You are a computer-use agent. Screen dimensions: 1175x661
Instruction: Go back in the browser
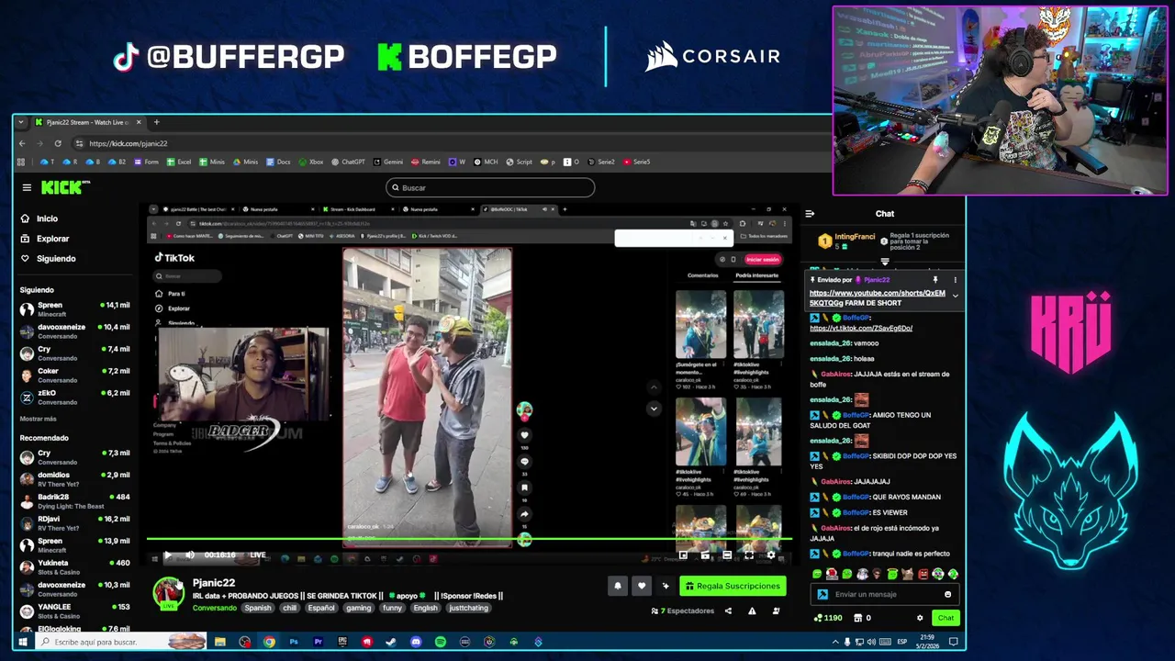tap(22, 143)
